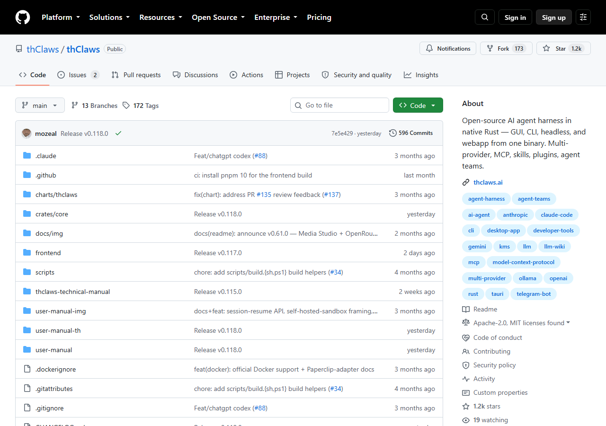Switch to the Actions tab
Image resolution: width=606 pixels, height=426 pixels.
pyautogui.click(x=246, y=75)
